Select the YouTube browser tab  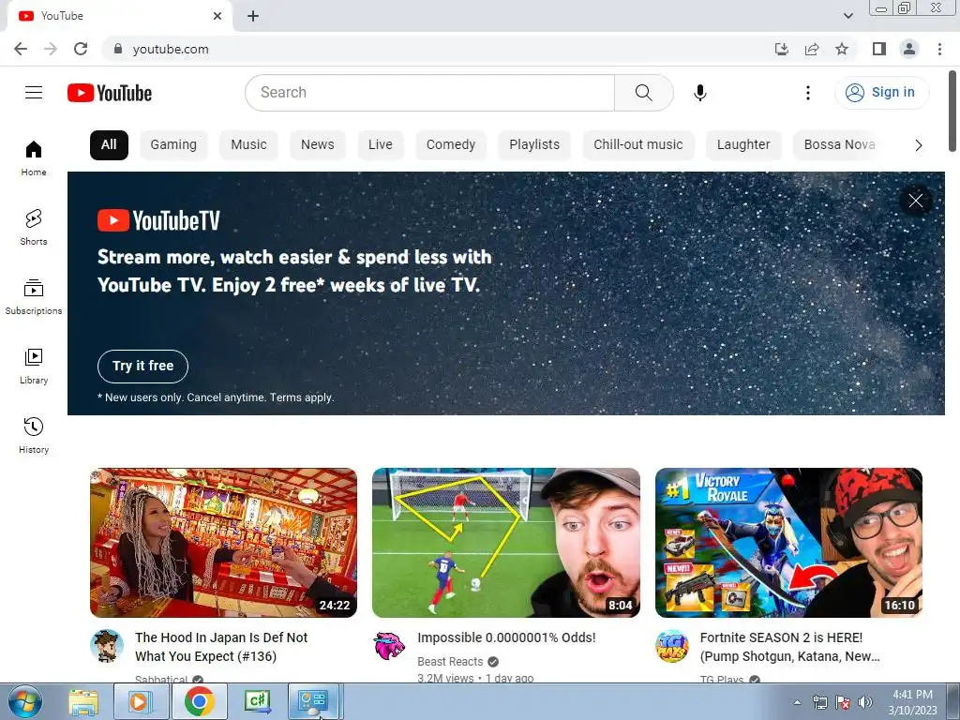click(x=120, y=16)
